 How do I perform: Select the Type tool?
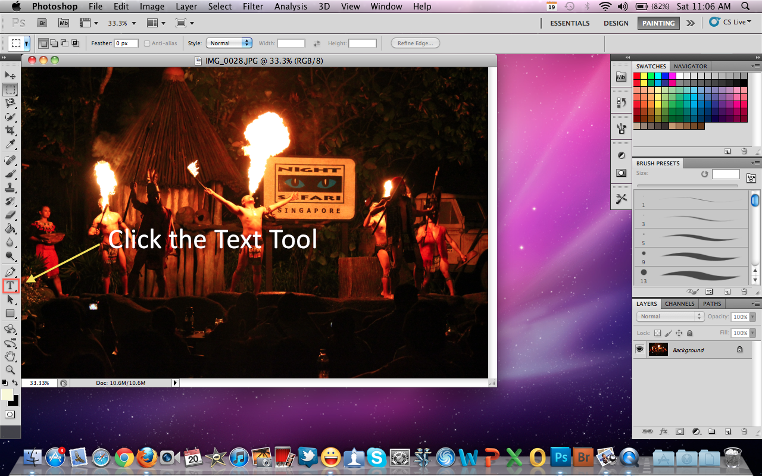10,286
